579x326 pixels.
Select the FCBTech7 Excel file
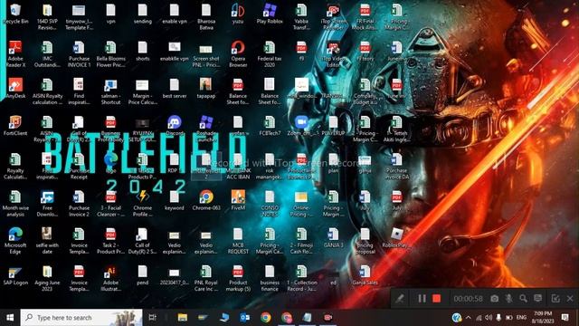click(270, 126)
